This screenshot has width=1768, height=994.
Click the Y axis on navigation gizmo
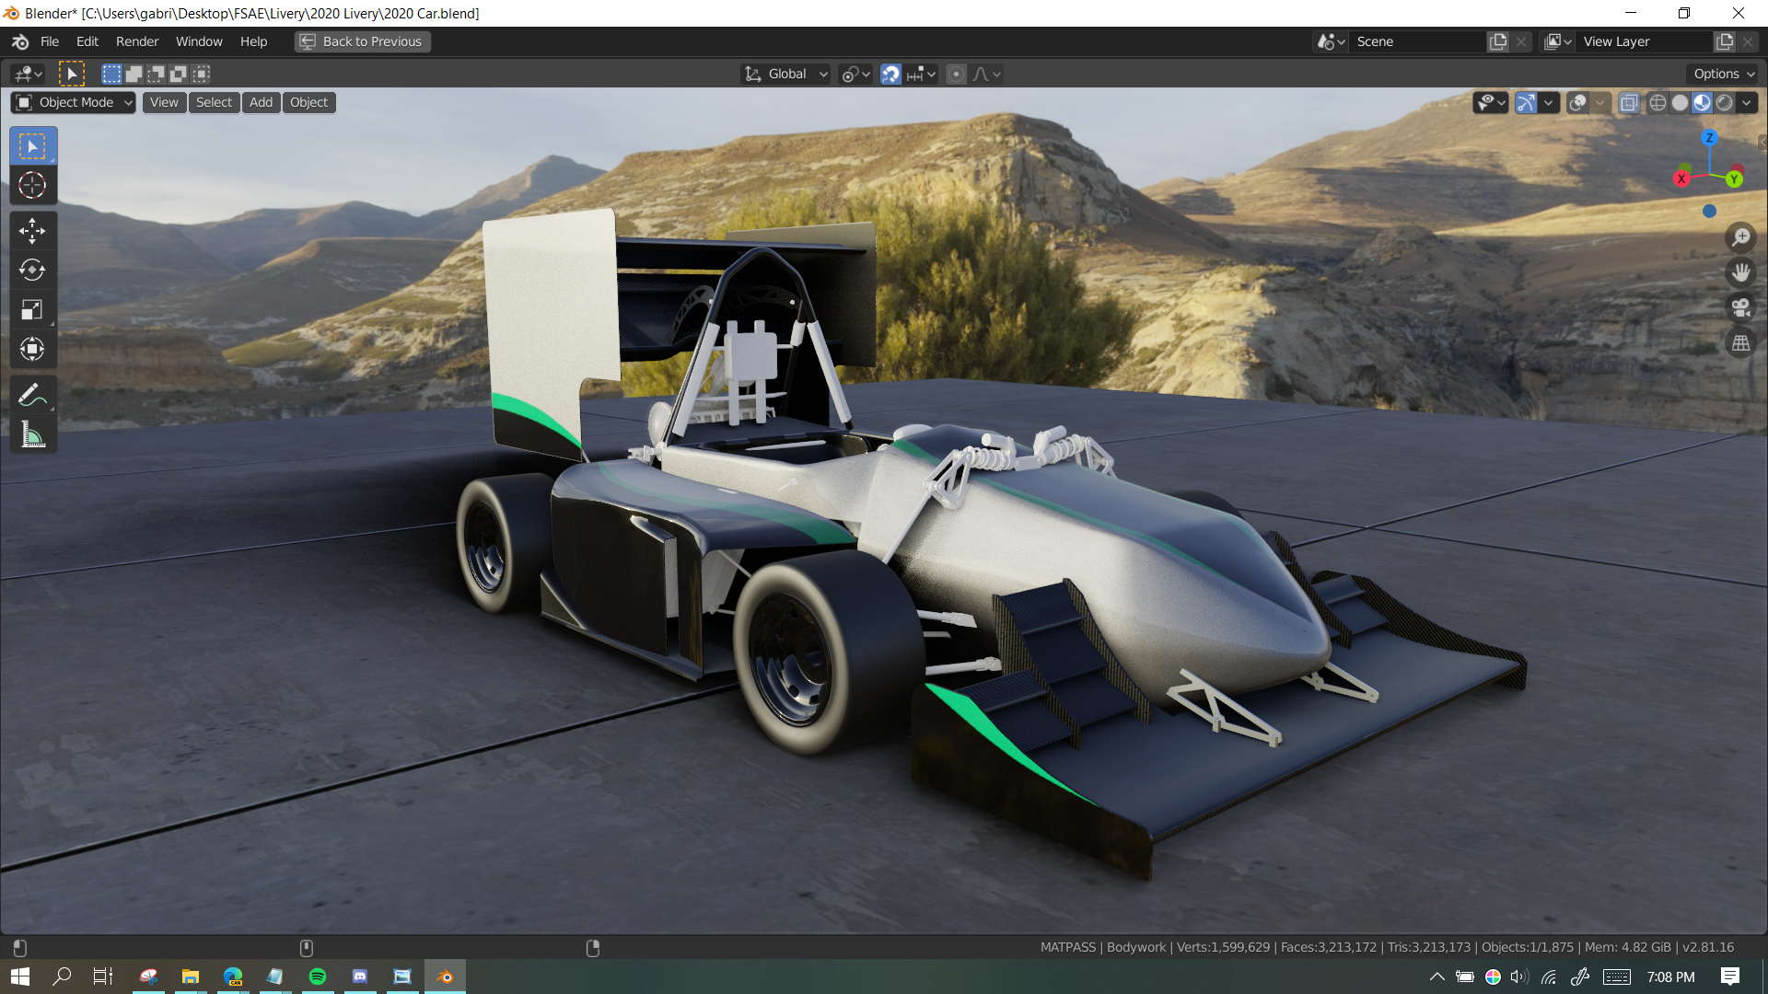(x=1734, y=179)
